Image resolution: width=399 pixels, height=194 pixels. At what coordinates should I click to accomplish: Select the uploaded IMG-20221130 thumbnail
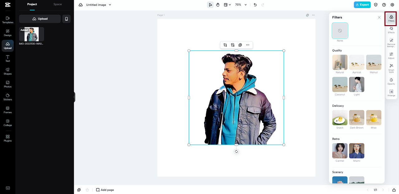(31, 34)
